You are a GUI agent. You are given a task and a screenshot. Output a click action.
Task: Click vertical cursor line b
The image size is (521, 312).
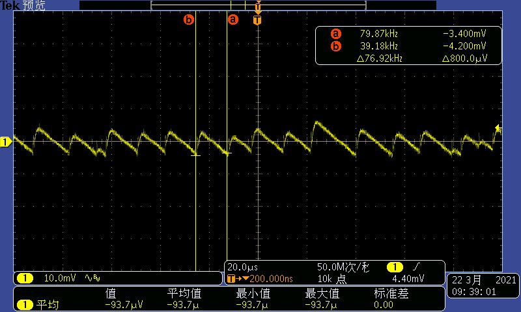click(196, 141)
